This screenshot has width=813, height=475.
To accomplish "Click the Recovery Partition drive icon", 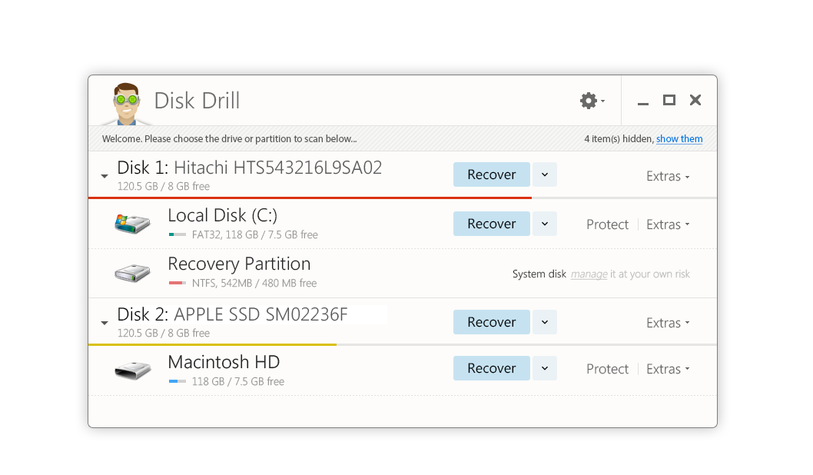I will tap(132, 273).
